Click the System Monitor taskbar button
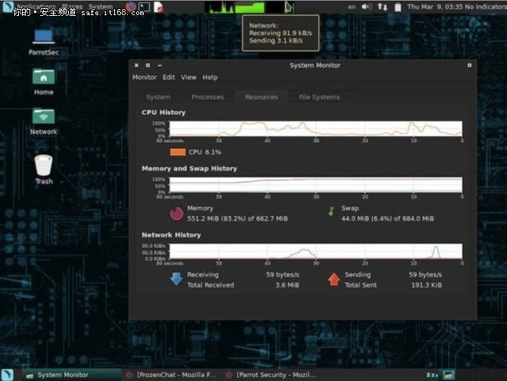 (x=72, y=374)
